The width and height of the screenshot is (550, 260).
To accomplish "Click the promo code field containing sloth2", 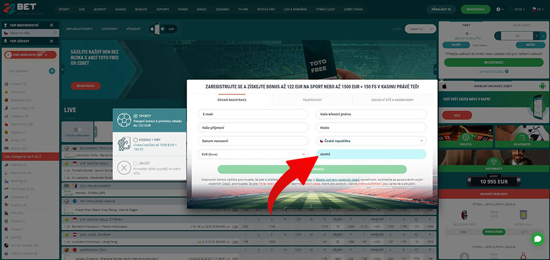I will [x=371, y=154].
